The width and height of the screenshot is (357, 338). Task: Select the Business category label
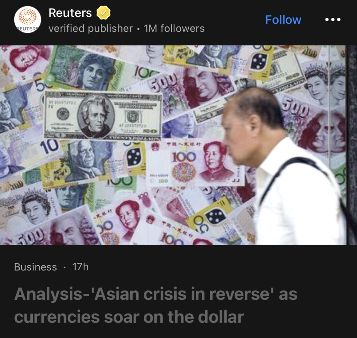36,267
